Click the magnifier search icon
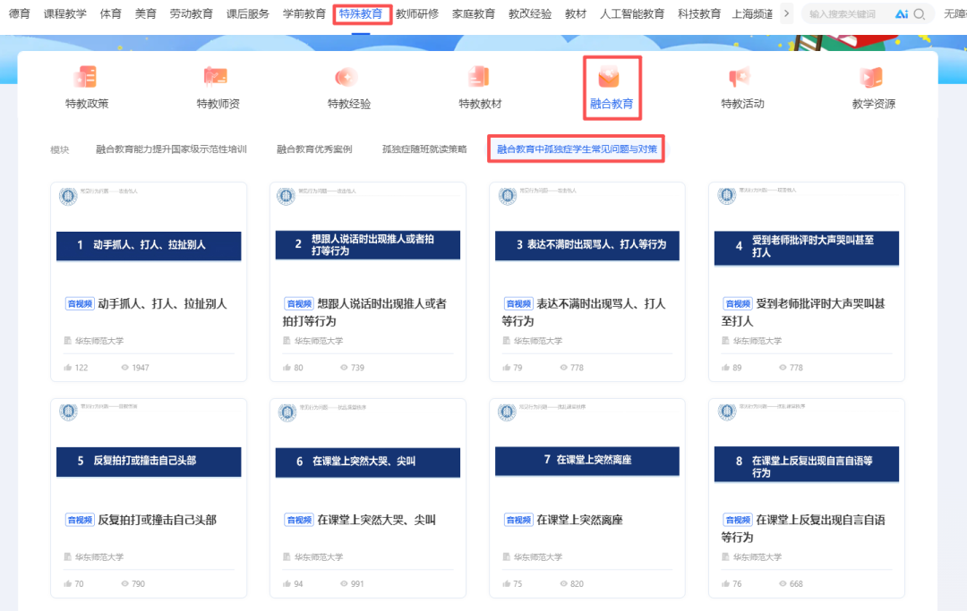The height and width of the screenshot is (611, 967). [920, 13]
